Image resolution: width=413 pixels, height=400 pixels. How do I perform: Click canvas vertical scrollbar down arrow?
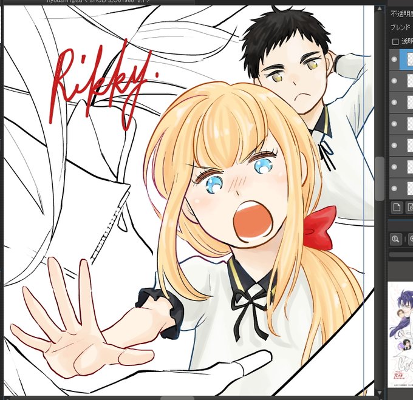379,393
